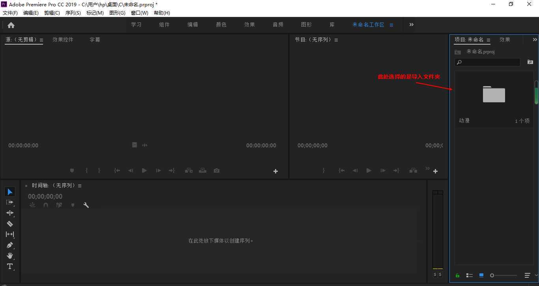This screenshot has width=539, height=286.
Task: Export frame camera icon in Source monitor
Action: tap(217, 171)
